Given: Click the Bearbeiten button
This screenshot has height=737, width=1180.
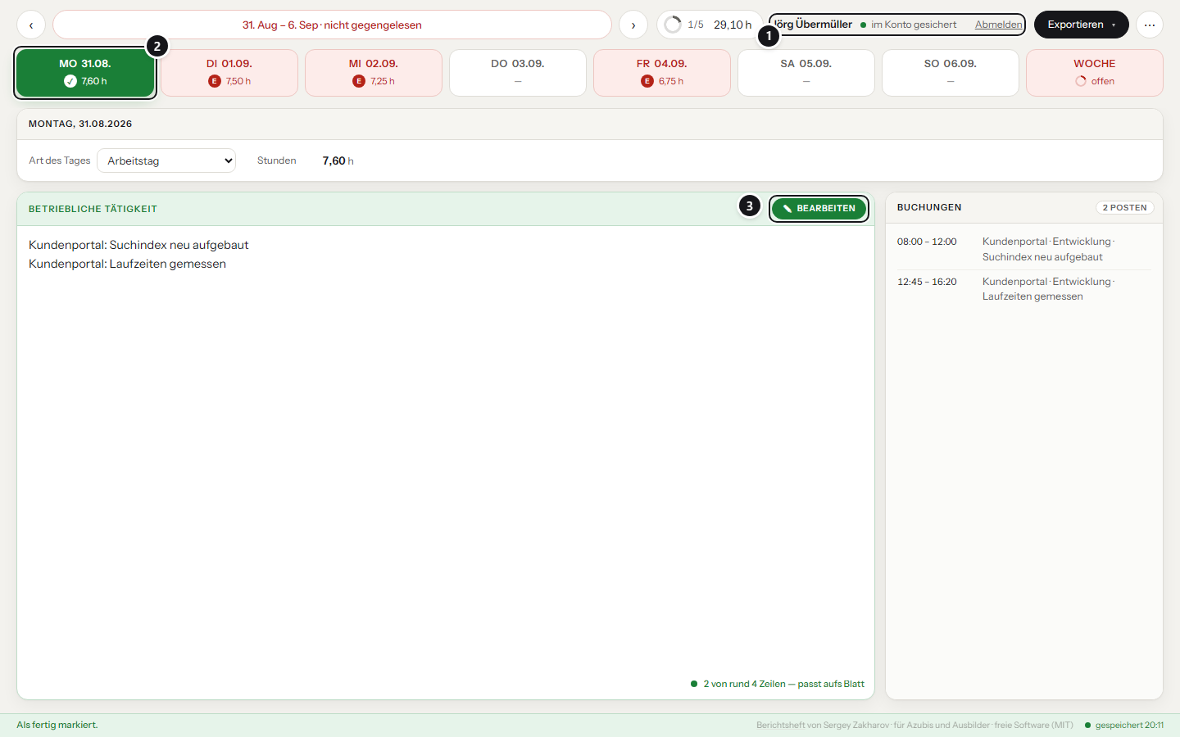Looking at the screenshot, I should [x=819, y=209].
